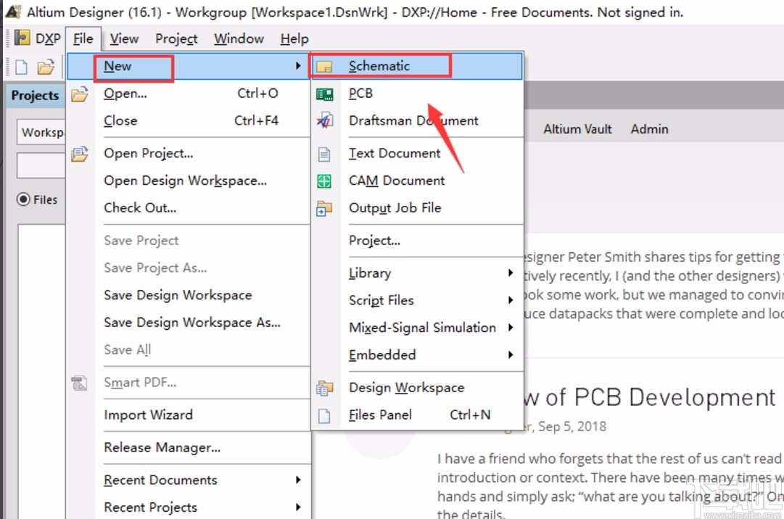Click the Output Job File icon

click(x=324, y=208)
